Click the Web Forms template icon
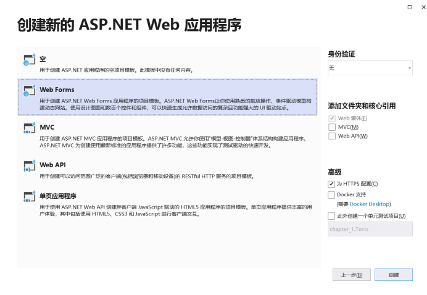The image size is (427, 295). (x=30, y=91)
